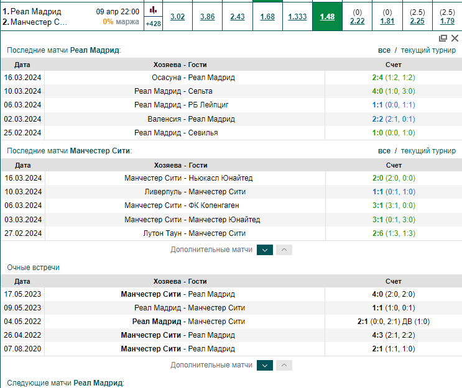
Task: Expand additional matches under Manchester City list
Action: (x=265, y=250)
